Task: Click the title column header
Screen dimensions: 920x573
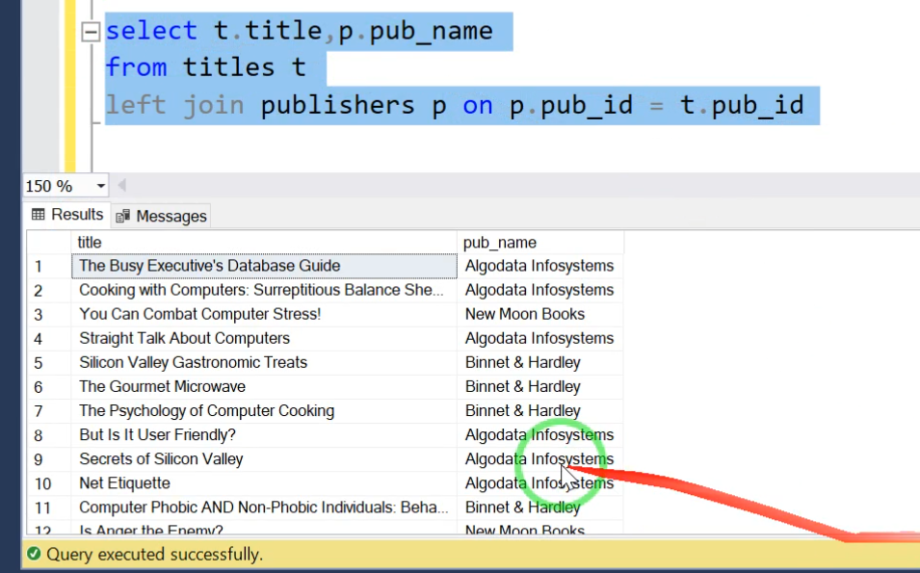Action: (x=264, y=243)
